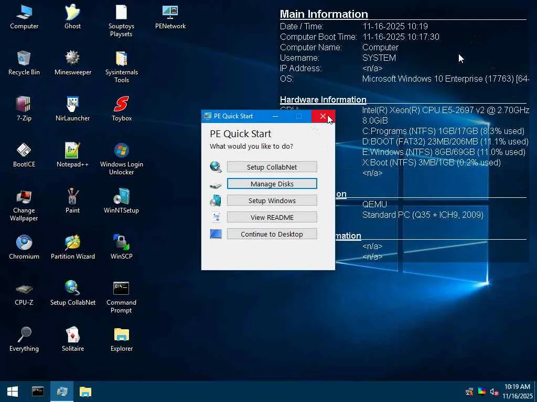The width and height of the screenshot is (537, 402).
Task: Click PE Quick Start taskbar button
Action: point(62,392)
